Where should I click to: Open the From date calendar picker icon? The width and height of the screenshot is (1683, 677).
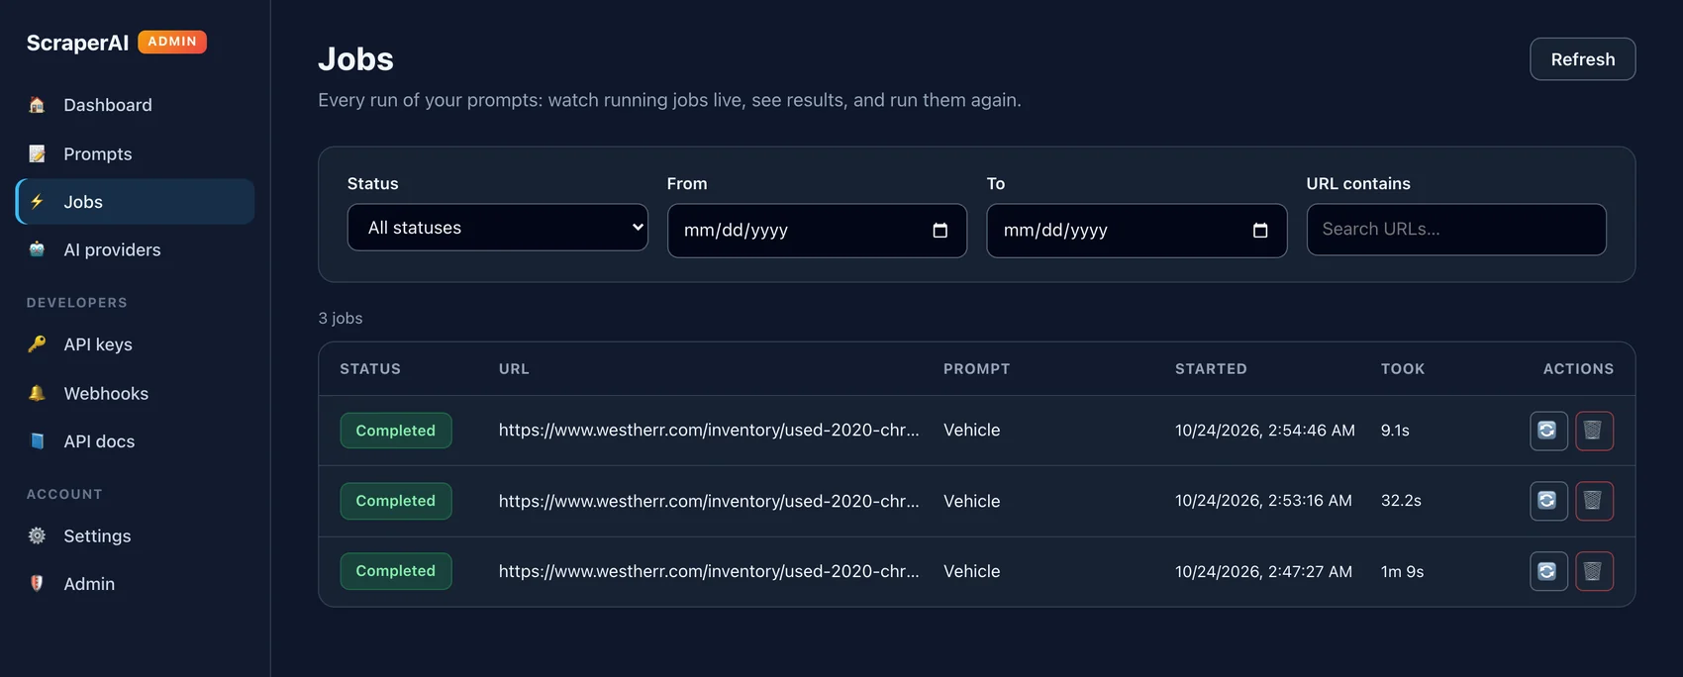click(x=940, y=231)
